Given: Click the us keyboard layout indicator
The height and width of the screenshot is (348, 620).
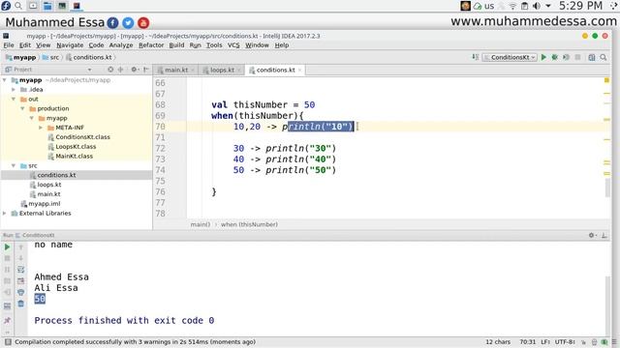Looking at the screenshot, I should [489, 6].
